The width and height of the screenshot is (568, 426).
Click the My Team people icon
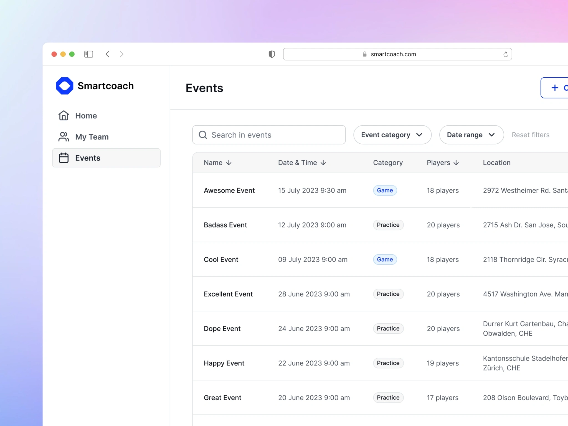[64, 137]
